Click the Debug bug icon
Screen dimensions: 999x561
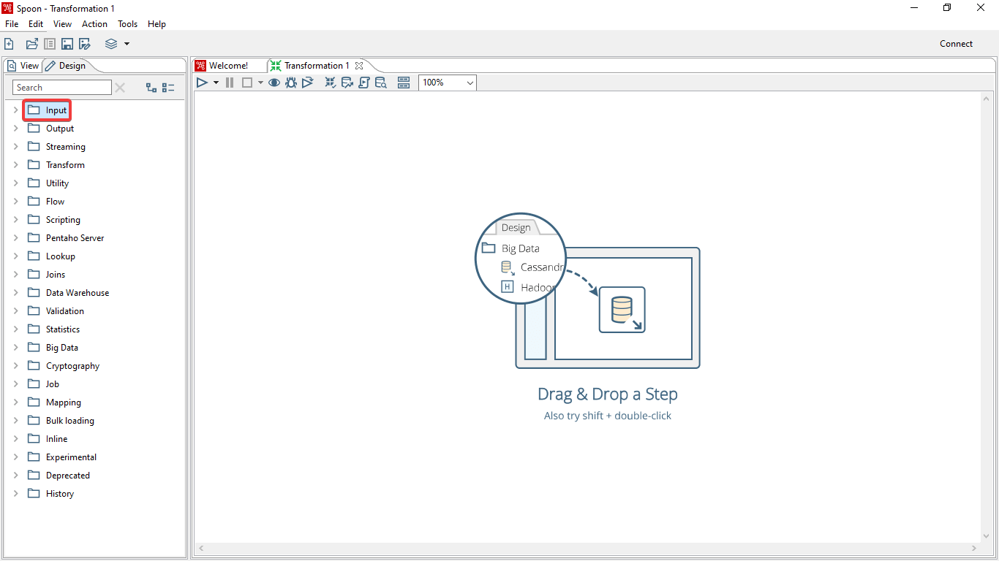pos(291,83)
